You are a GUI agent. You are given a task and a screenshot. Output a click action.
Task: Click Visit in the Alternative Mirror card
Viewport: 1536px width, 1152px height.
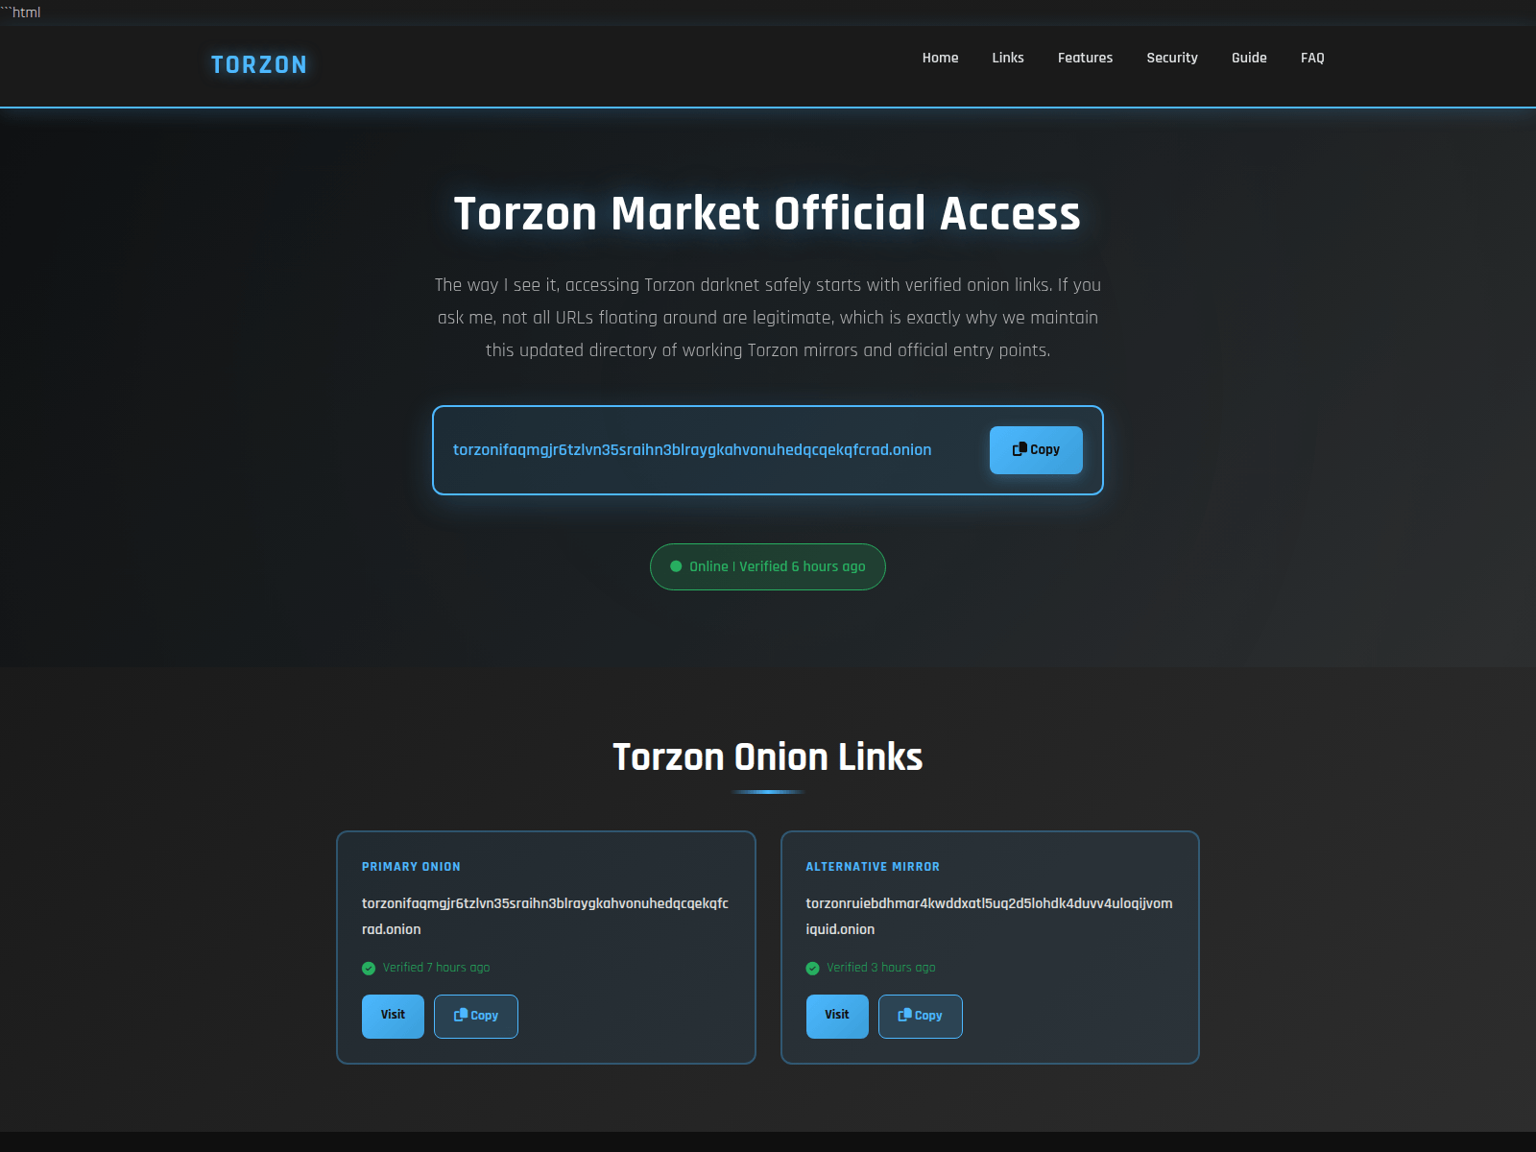point(837,1016)
